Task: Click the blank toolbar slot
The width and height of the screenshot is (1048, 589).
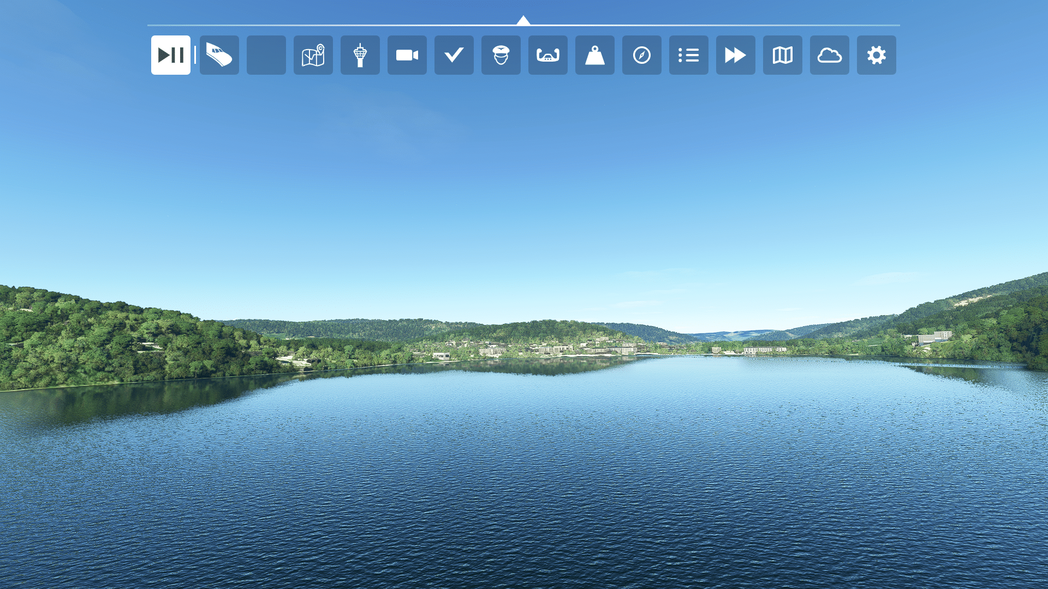Action: tap(266, 55)
